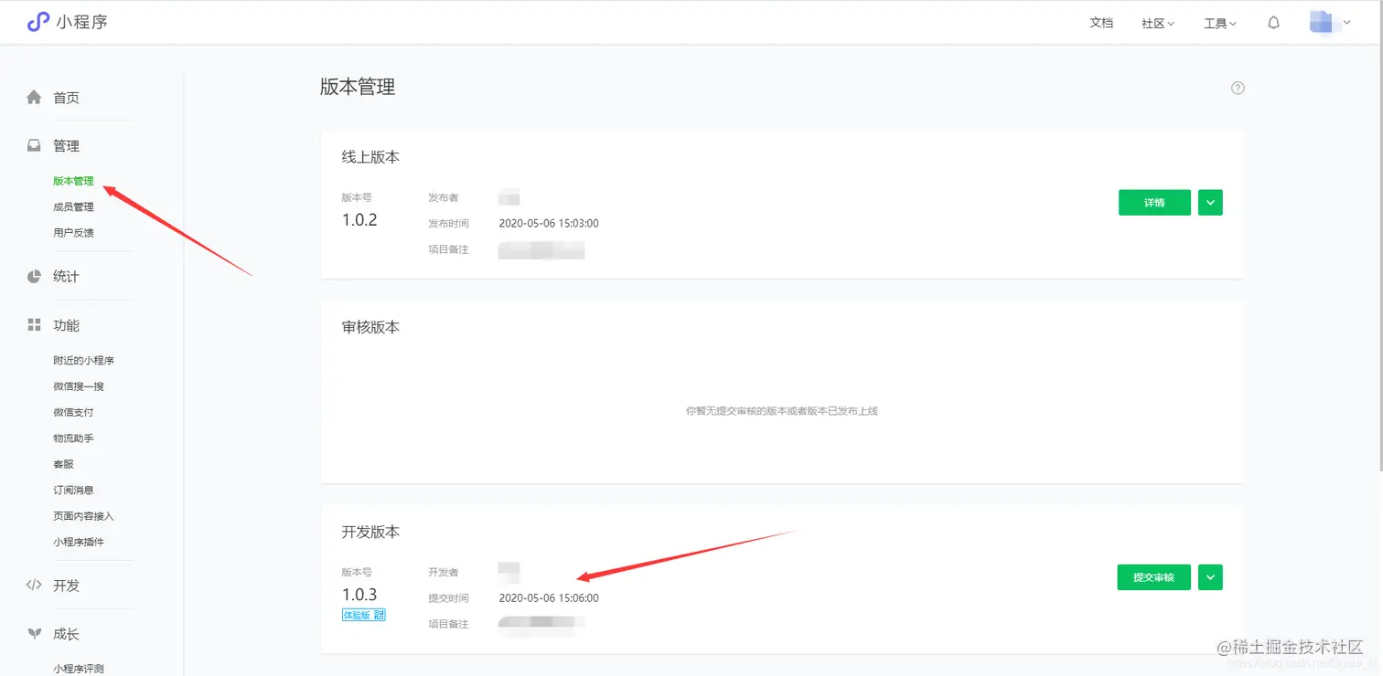1383x676 pixels.
Task: Click the 线上版本 heading
Action: [x=370, y=157]
